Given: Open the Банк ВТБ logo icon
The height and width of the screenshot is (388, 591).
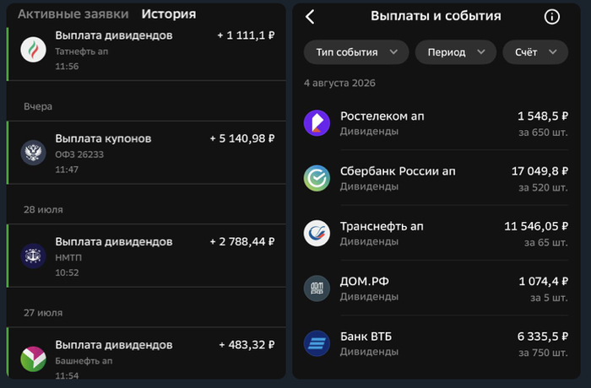Looking at the screenshot, I should 317,343.
